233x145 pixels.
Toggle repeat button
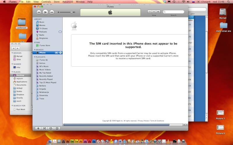pos(51,128)
